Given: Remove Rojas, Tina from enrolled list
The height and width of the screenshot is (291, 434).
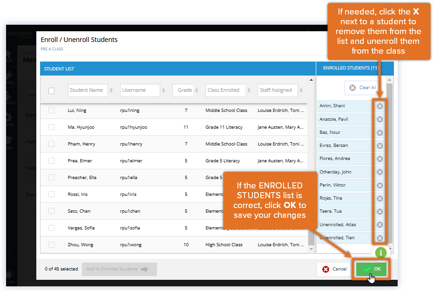Looking at the screenshot, I should [380, 199].
